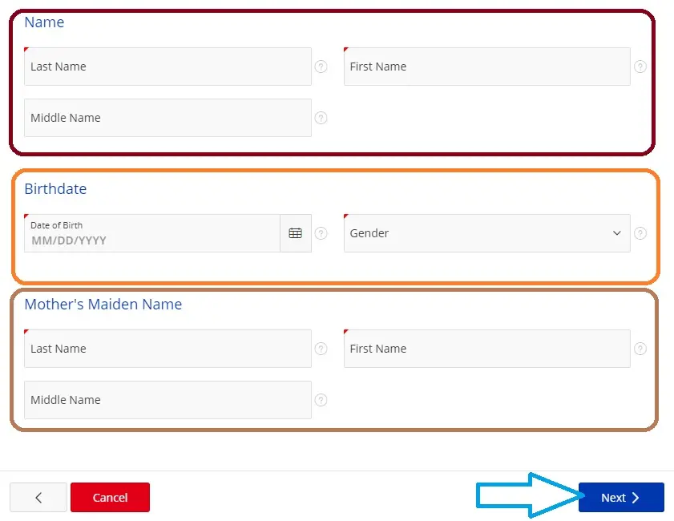Focus the Last Name field under Name
The height and width of the screenshot is (521, 674).
167,67
